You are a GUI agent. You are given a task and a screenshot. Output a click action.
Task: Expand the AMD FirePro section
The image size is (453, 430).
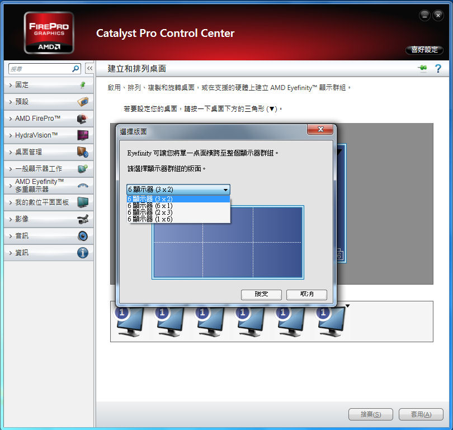pyautogui.click(x=49, y=119)
